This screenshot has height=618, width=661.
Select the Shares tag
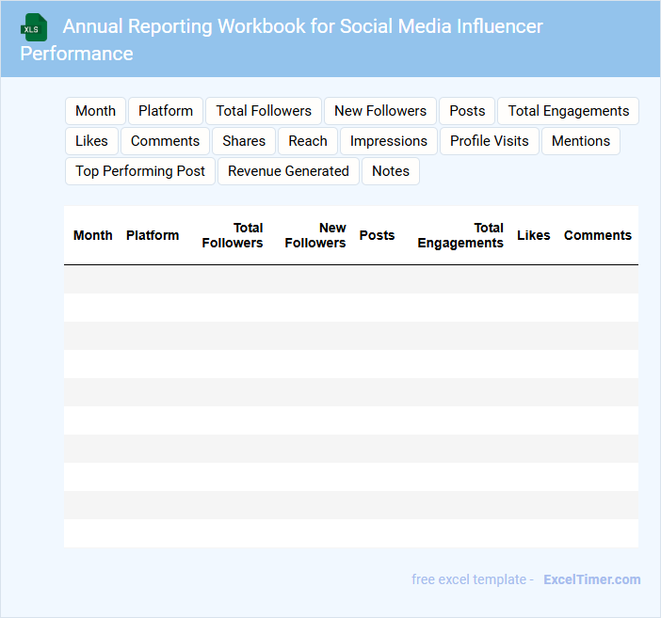coord(244,141)
